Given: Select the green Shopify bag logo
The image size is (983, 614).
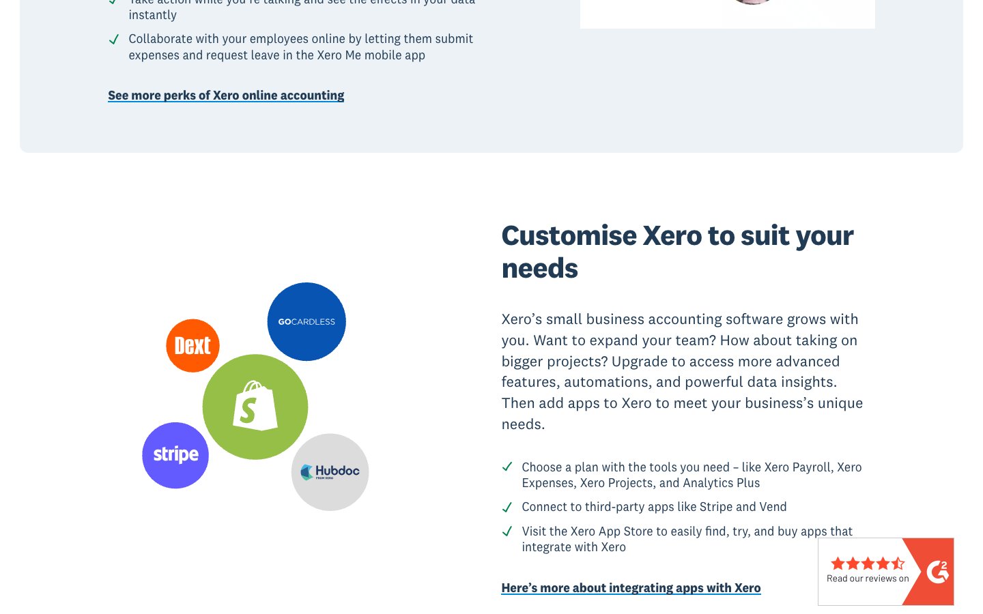Looking at the screenshot, I should pyautogui.click(x=255, y=407).
